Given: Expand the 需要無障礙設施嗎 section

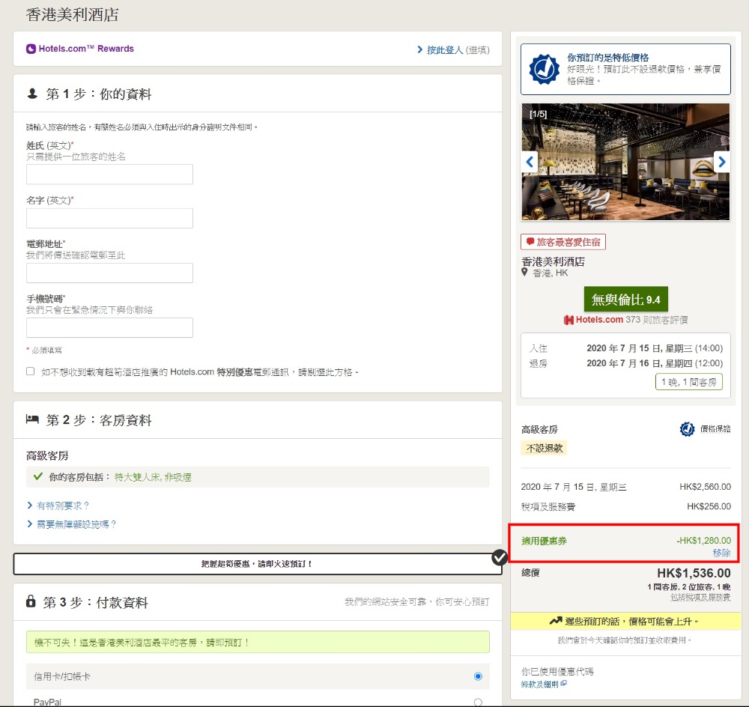Looking at the screenshot, I should click(72, 524).
